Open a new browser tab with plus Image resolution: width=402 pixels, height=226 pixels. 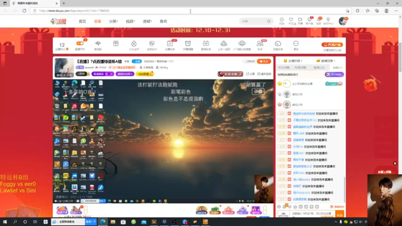[x=64, y=4]
